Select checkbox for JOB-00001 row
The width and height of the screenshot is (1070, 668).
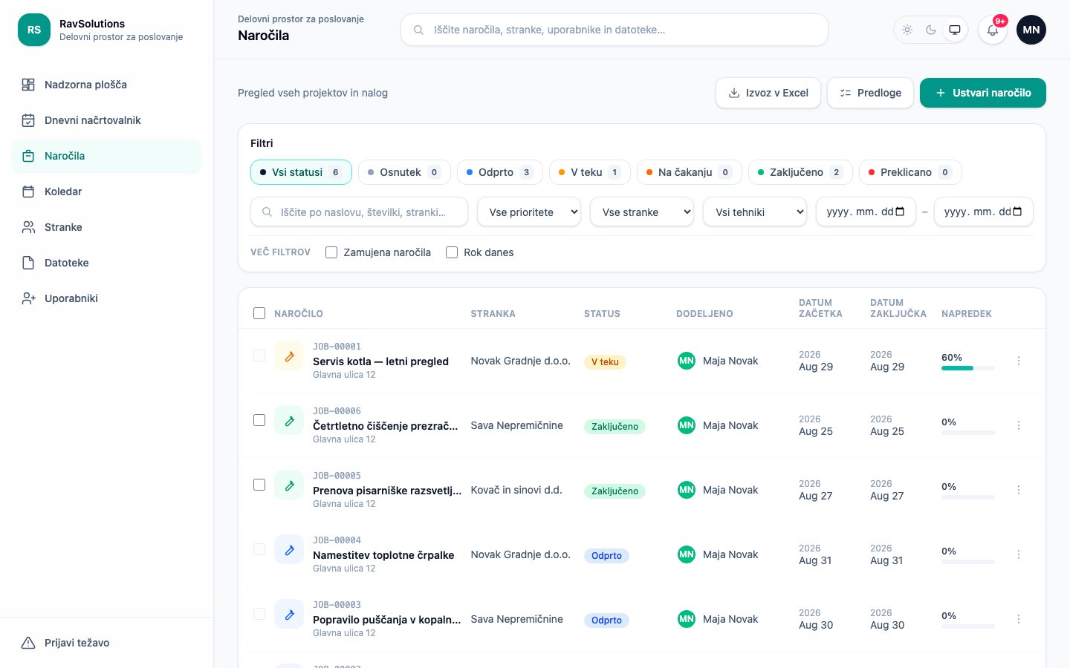pos(259,356)
